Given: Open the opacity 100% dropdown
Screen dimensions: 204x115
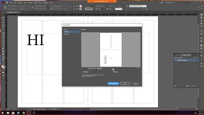Looking at the screenshot, I should click(104, 9).
